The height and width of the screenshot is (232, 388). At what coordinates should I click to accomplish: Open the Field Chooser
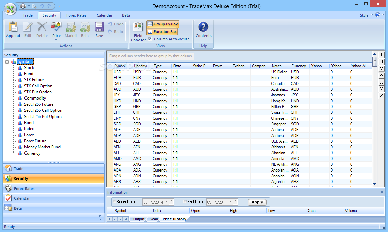click(138, 32)
